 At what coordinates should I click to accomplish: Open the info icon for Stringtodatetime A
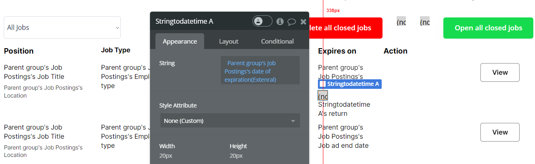(280, 21)
